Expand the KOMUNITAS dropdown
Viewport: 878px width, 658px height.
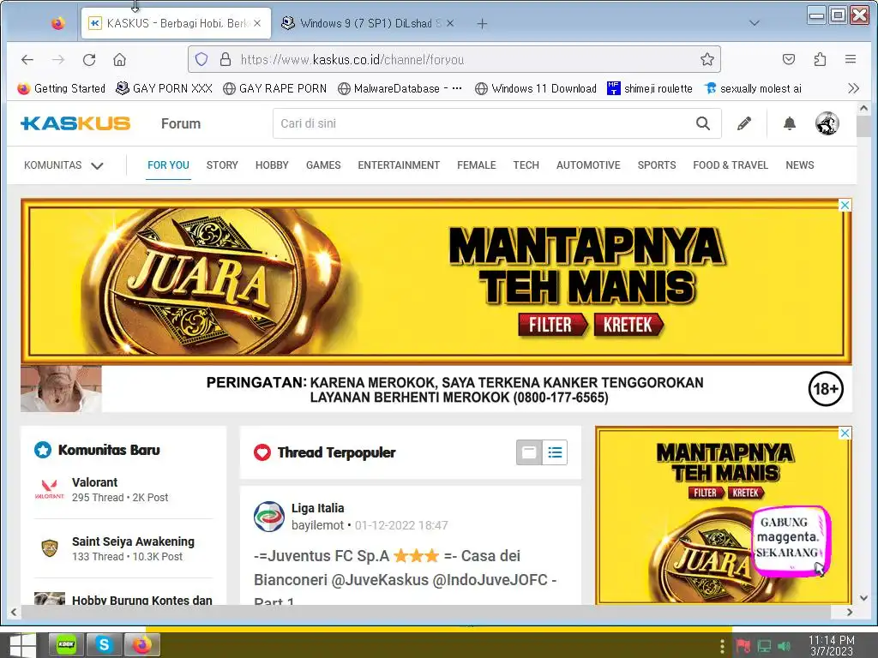63,165
